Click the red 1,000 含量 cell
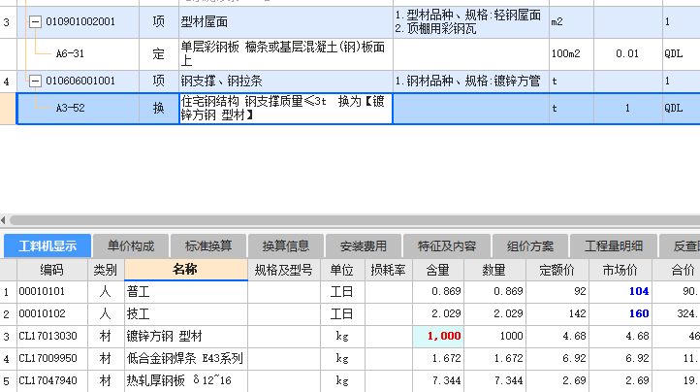The image size is (700, 392). tap(438, 337)
